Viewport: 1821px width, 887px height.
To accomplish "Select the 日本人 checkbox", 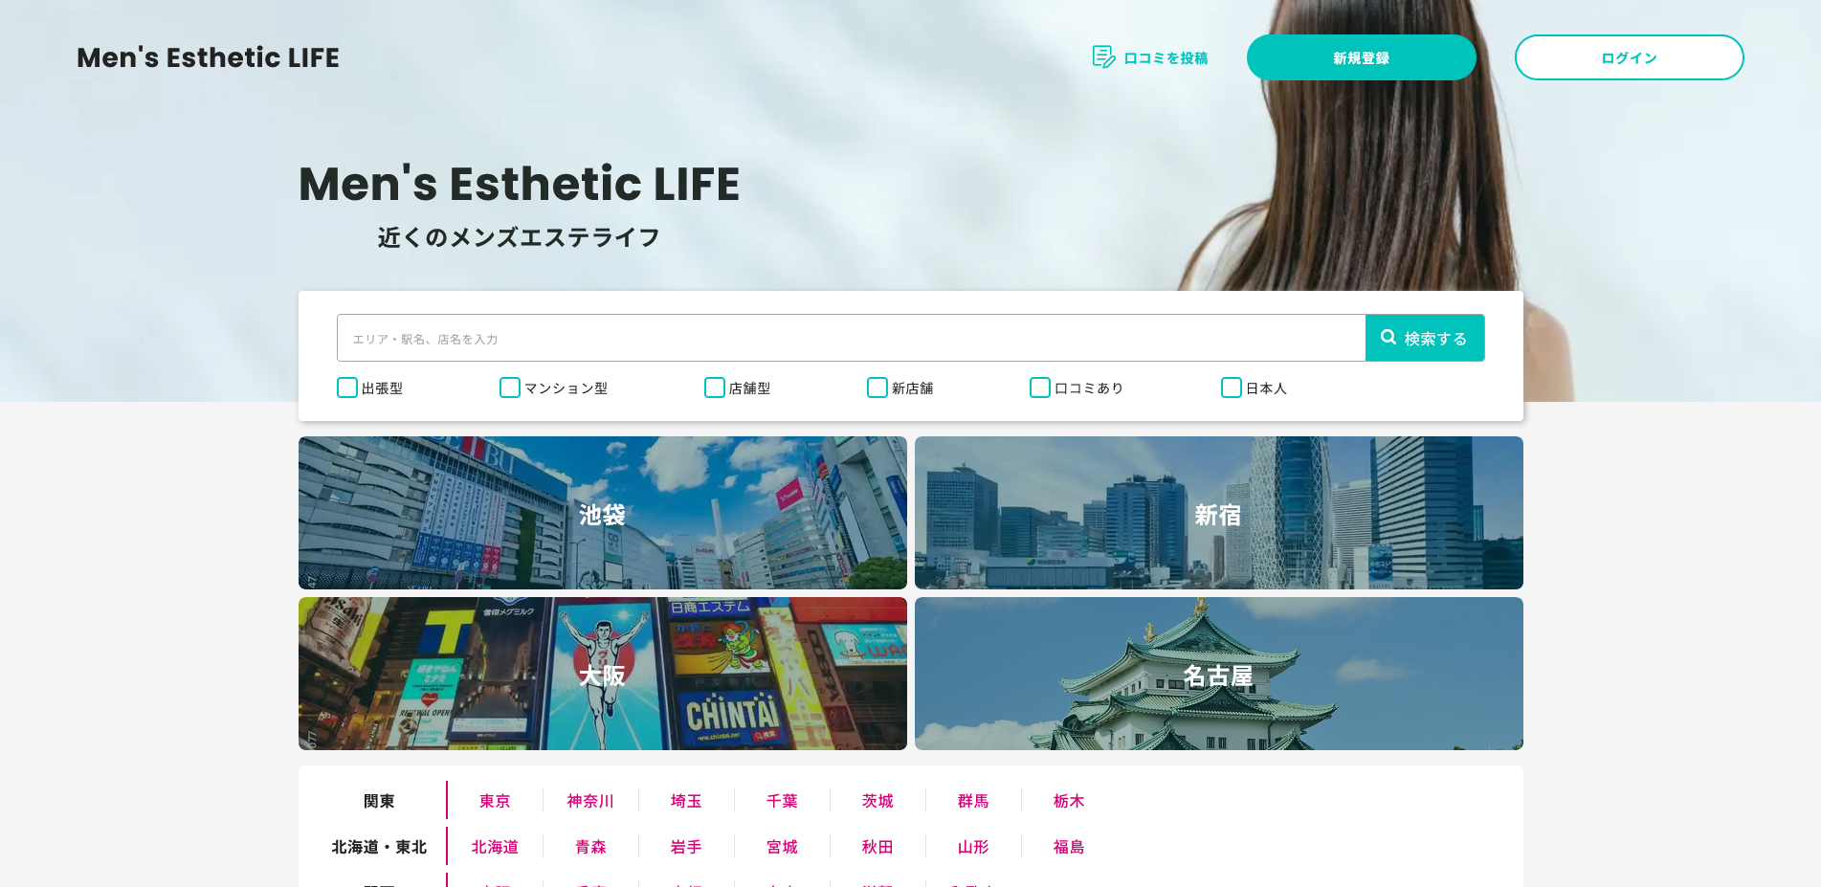I will (x=1232, y=388).
